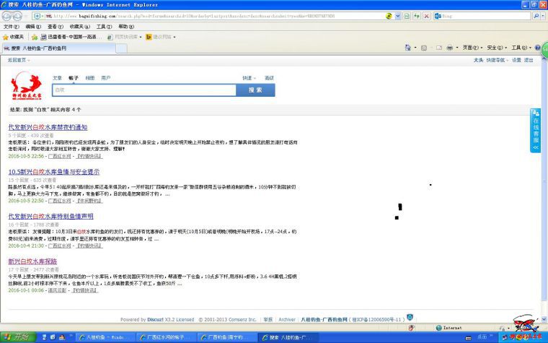The image size is (548, 343).
Task: Click the compatibility view icon in address bar
Action: pos(407,16)
